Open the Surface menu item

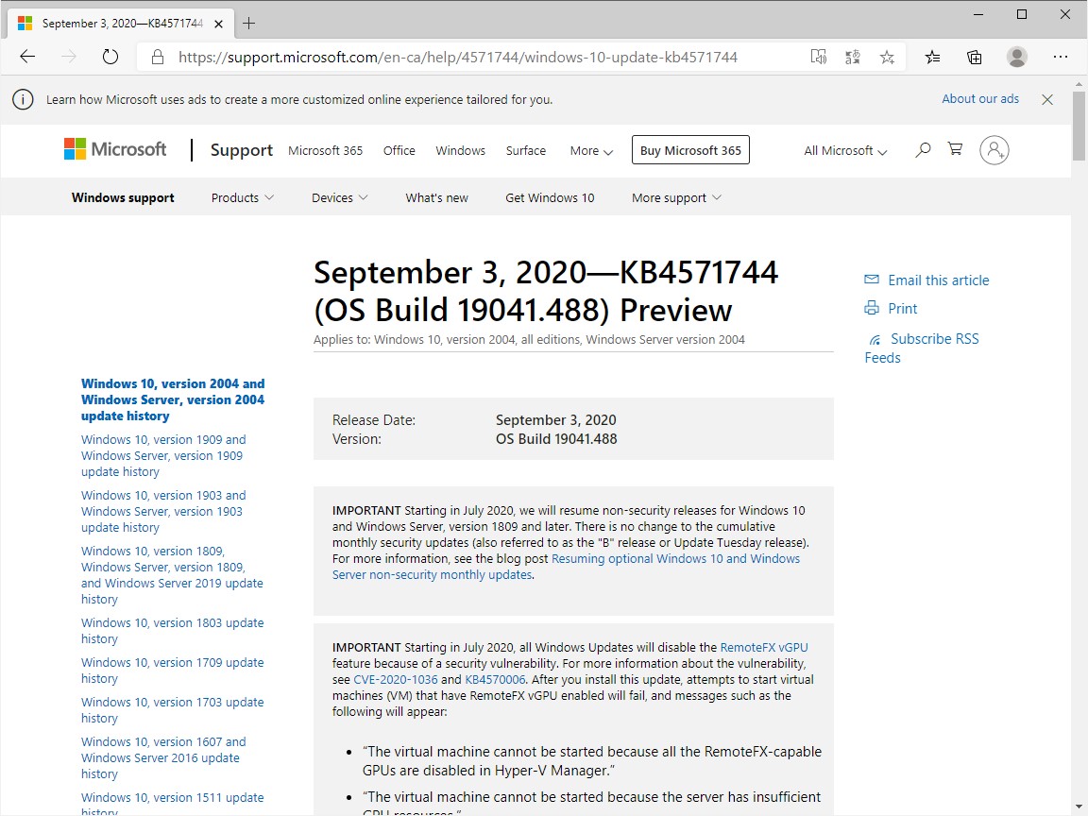pos(525,150)
